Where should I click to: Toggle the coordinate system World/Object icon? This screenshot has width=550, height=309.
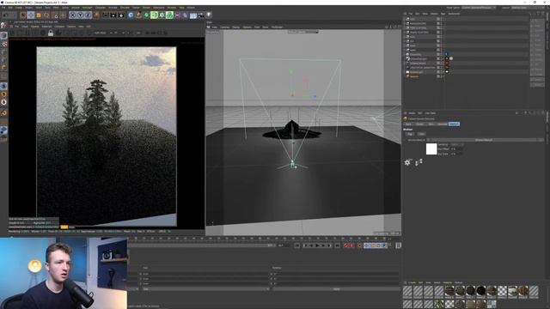[96, 15]
